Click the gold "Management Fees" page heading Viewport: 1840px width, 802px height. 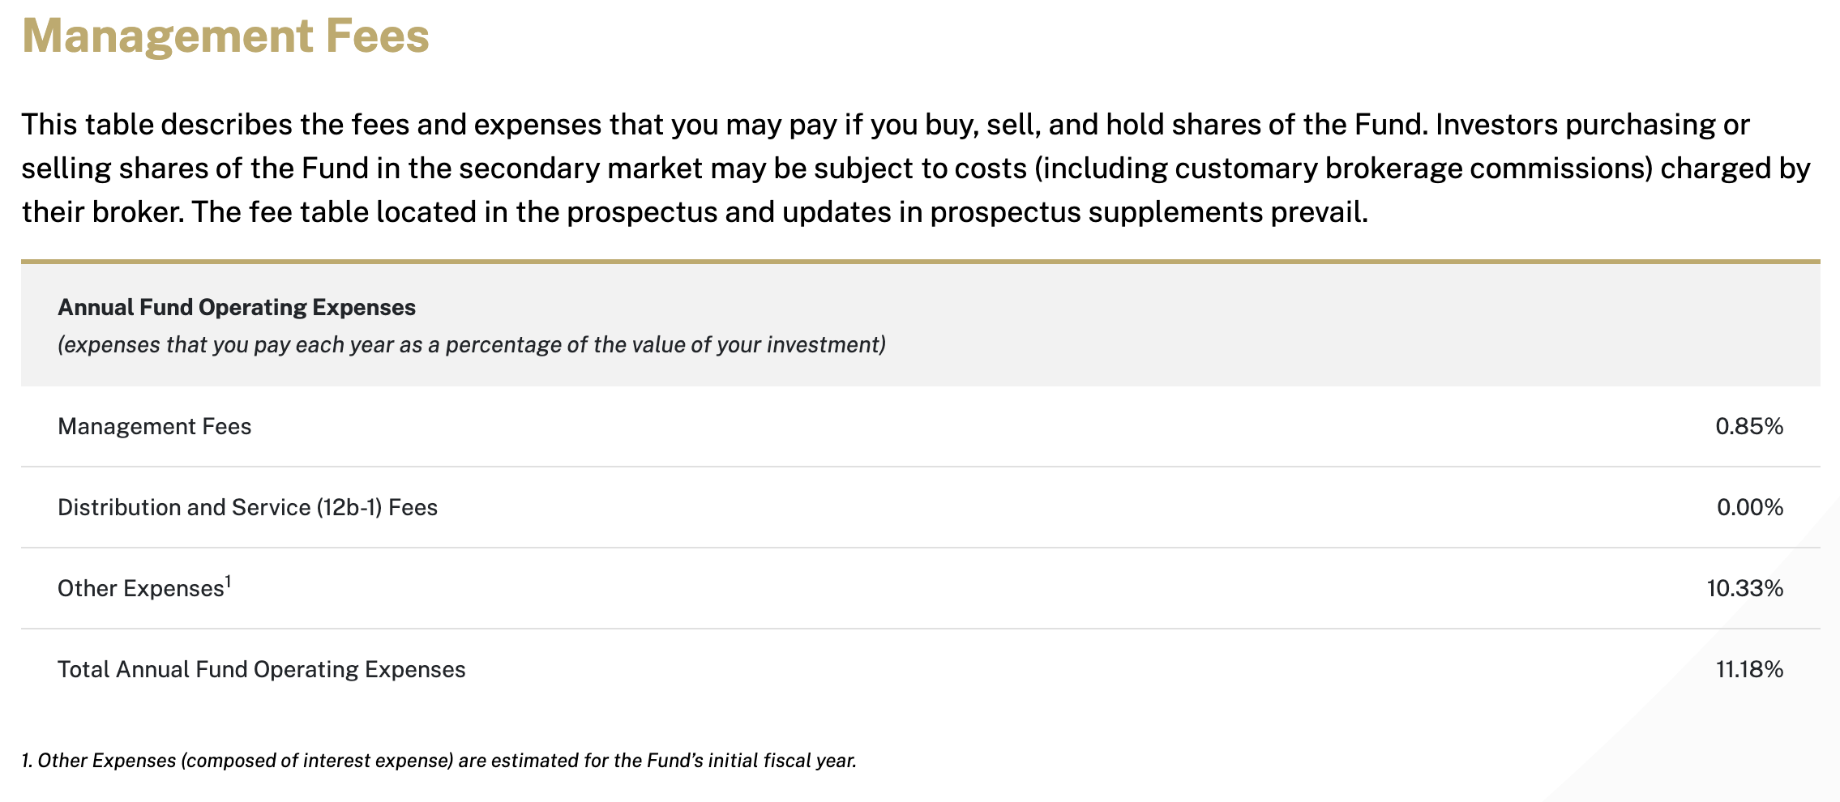(225, 36)
